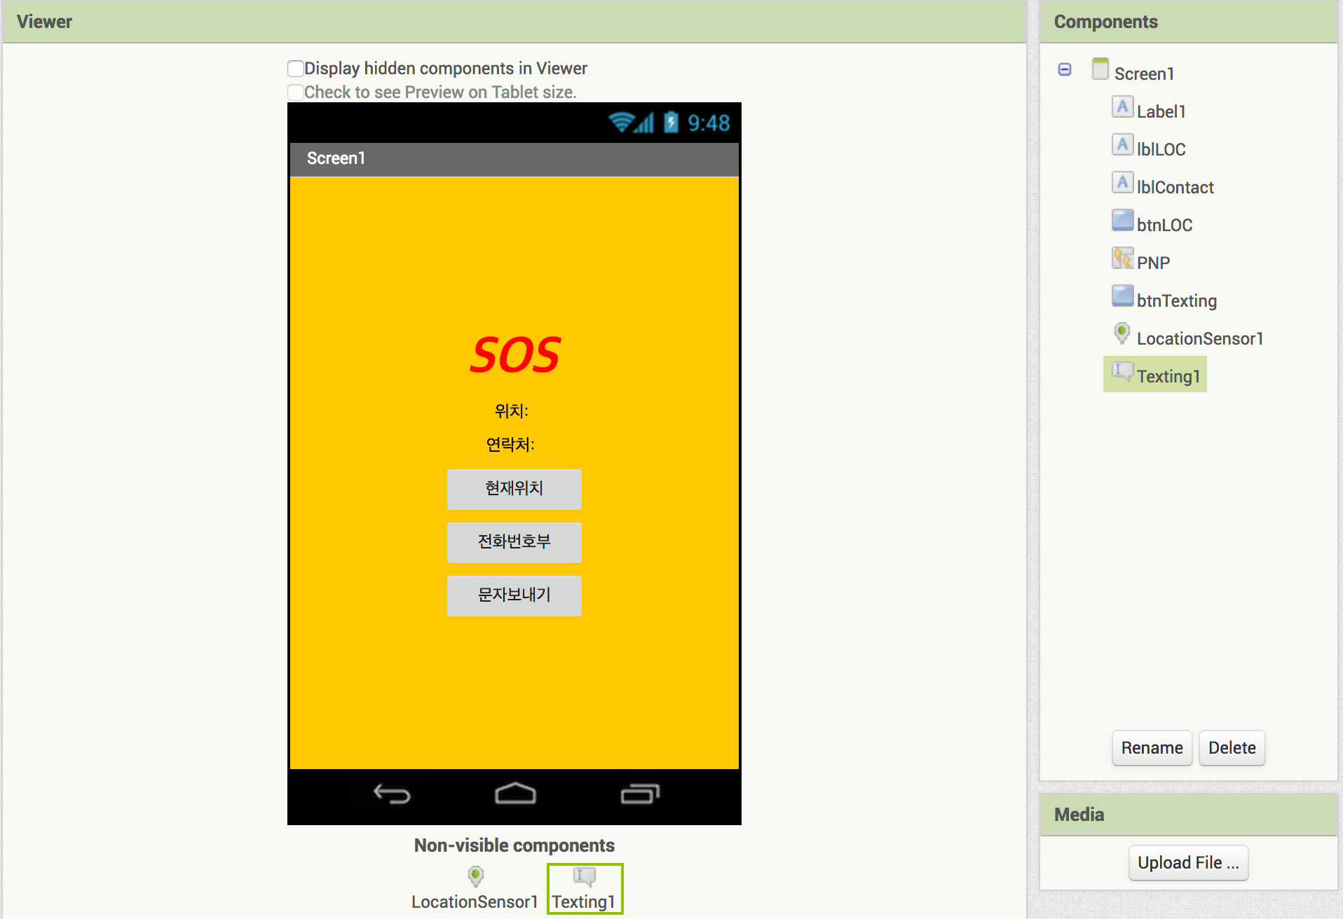Click the signal strength icon in phone preview
The height and width of the screenshot is (919, 1343).
[x=645, y=123]
